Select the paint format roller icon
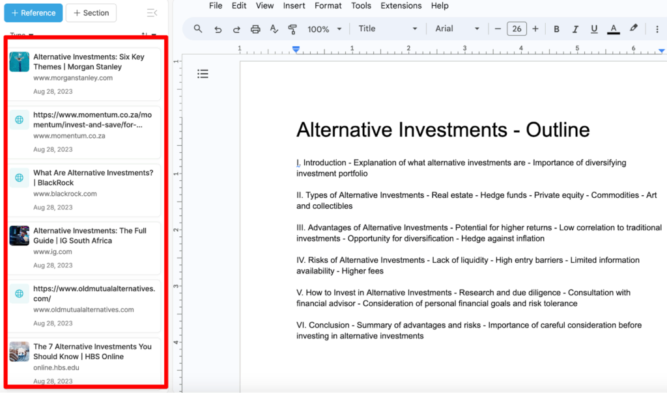This screenshot has width=667, height=393. 292,29
